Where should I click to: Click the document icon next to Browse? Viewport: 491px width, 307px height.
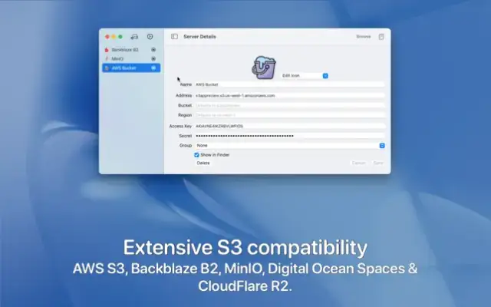381,37
